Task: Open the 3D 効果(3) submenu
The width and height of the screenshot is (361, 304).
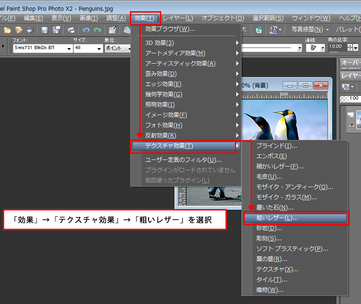Action: [186, 43]
